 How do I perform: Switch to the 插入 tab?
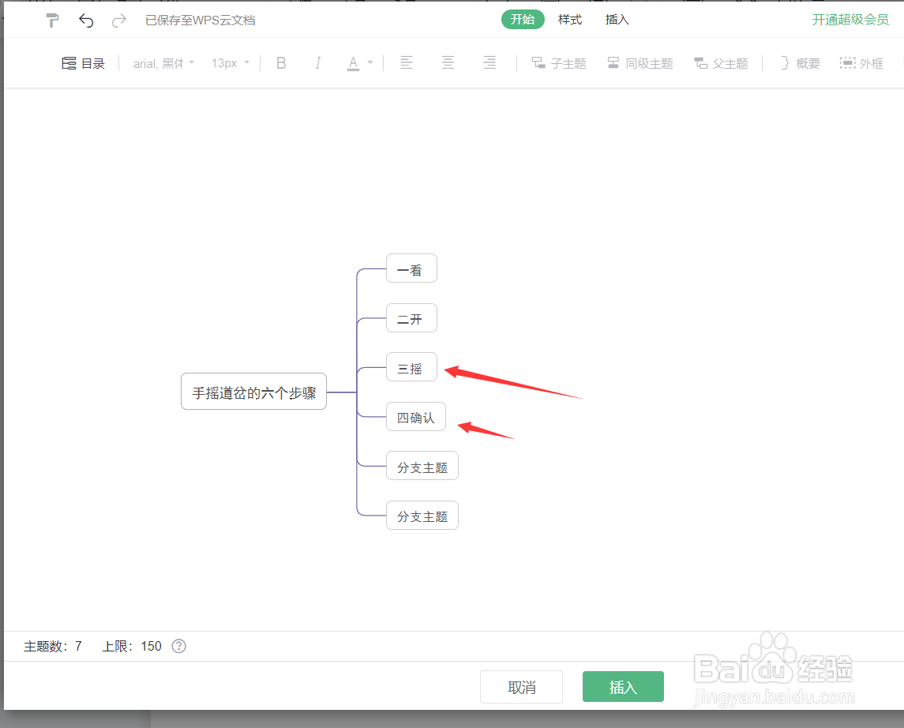click(x=617, y=19)
